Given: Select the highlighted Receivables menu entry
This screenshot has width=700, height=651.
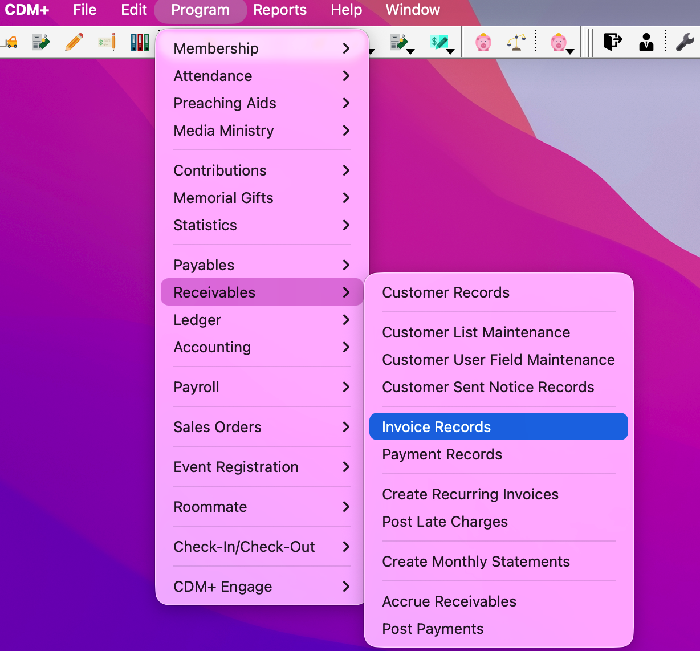Looking at the screenshot, I should tap(262, 292).
